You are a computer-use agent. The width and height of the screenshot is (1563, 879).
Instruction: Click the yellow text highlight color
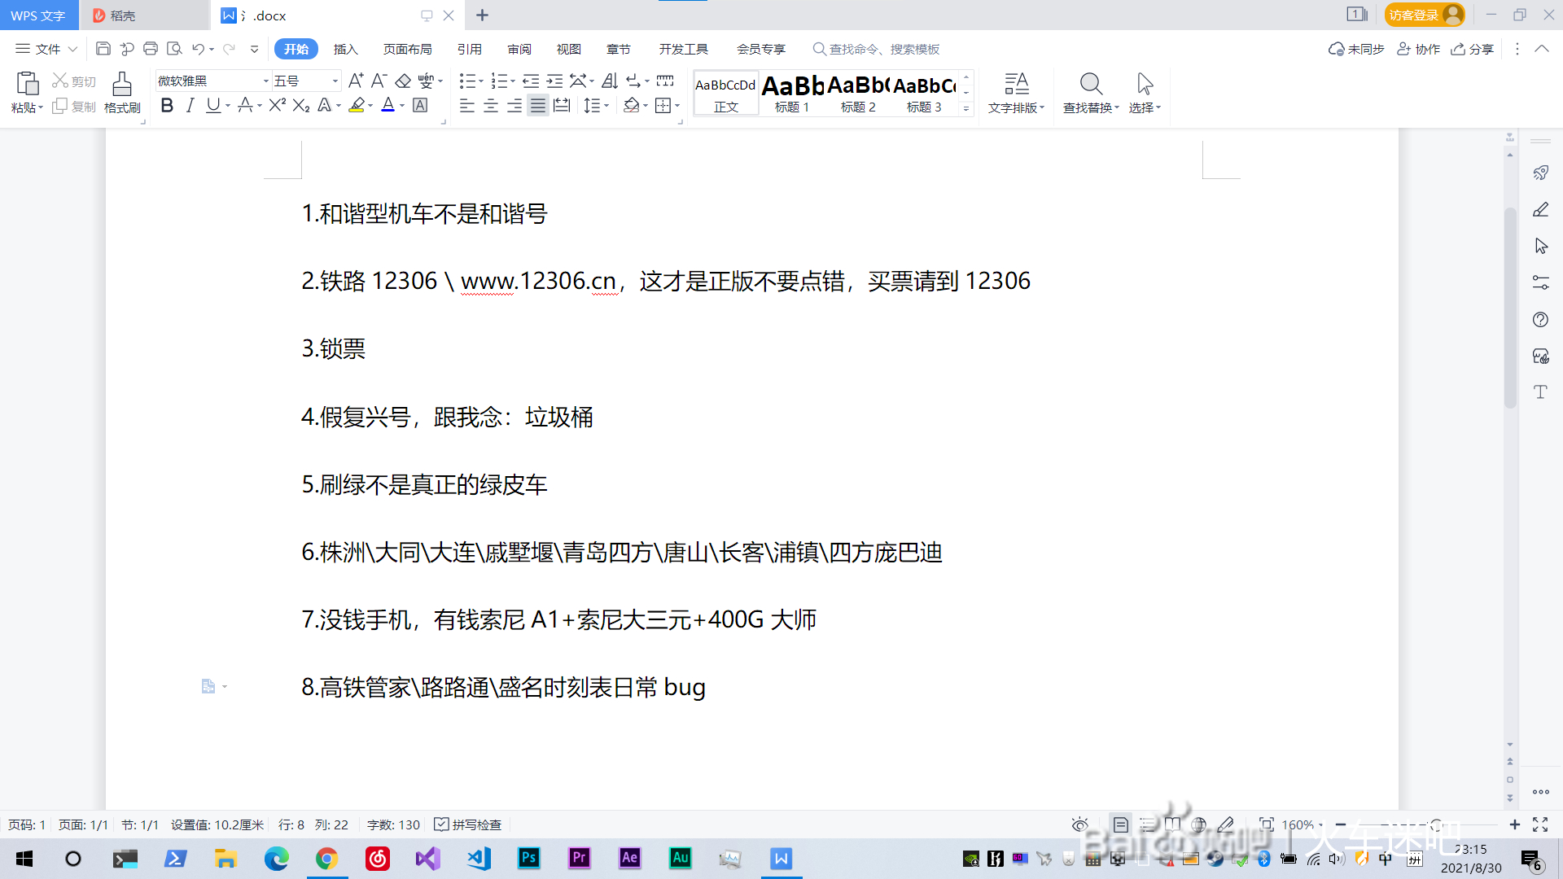coord(356,105)
